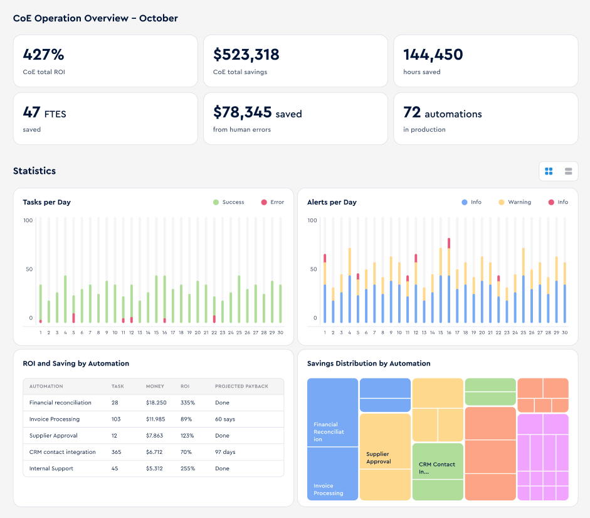
Task: Sort by Projected Payback column header
Action: (x=241, y=386)
